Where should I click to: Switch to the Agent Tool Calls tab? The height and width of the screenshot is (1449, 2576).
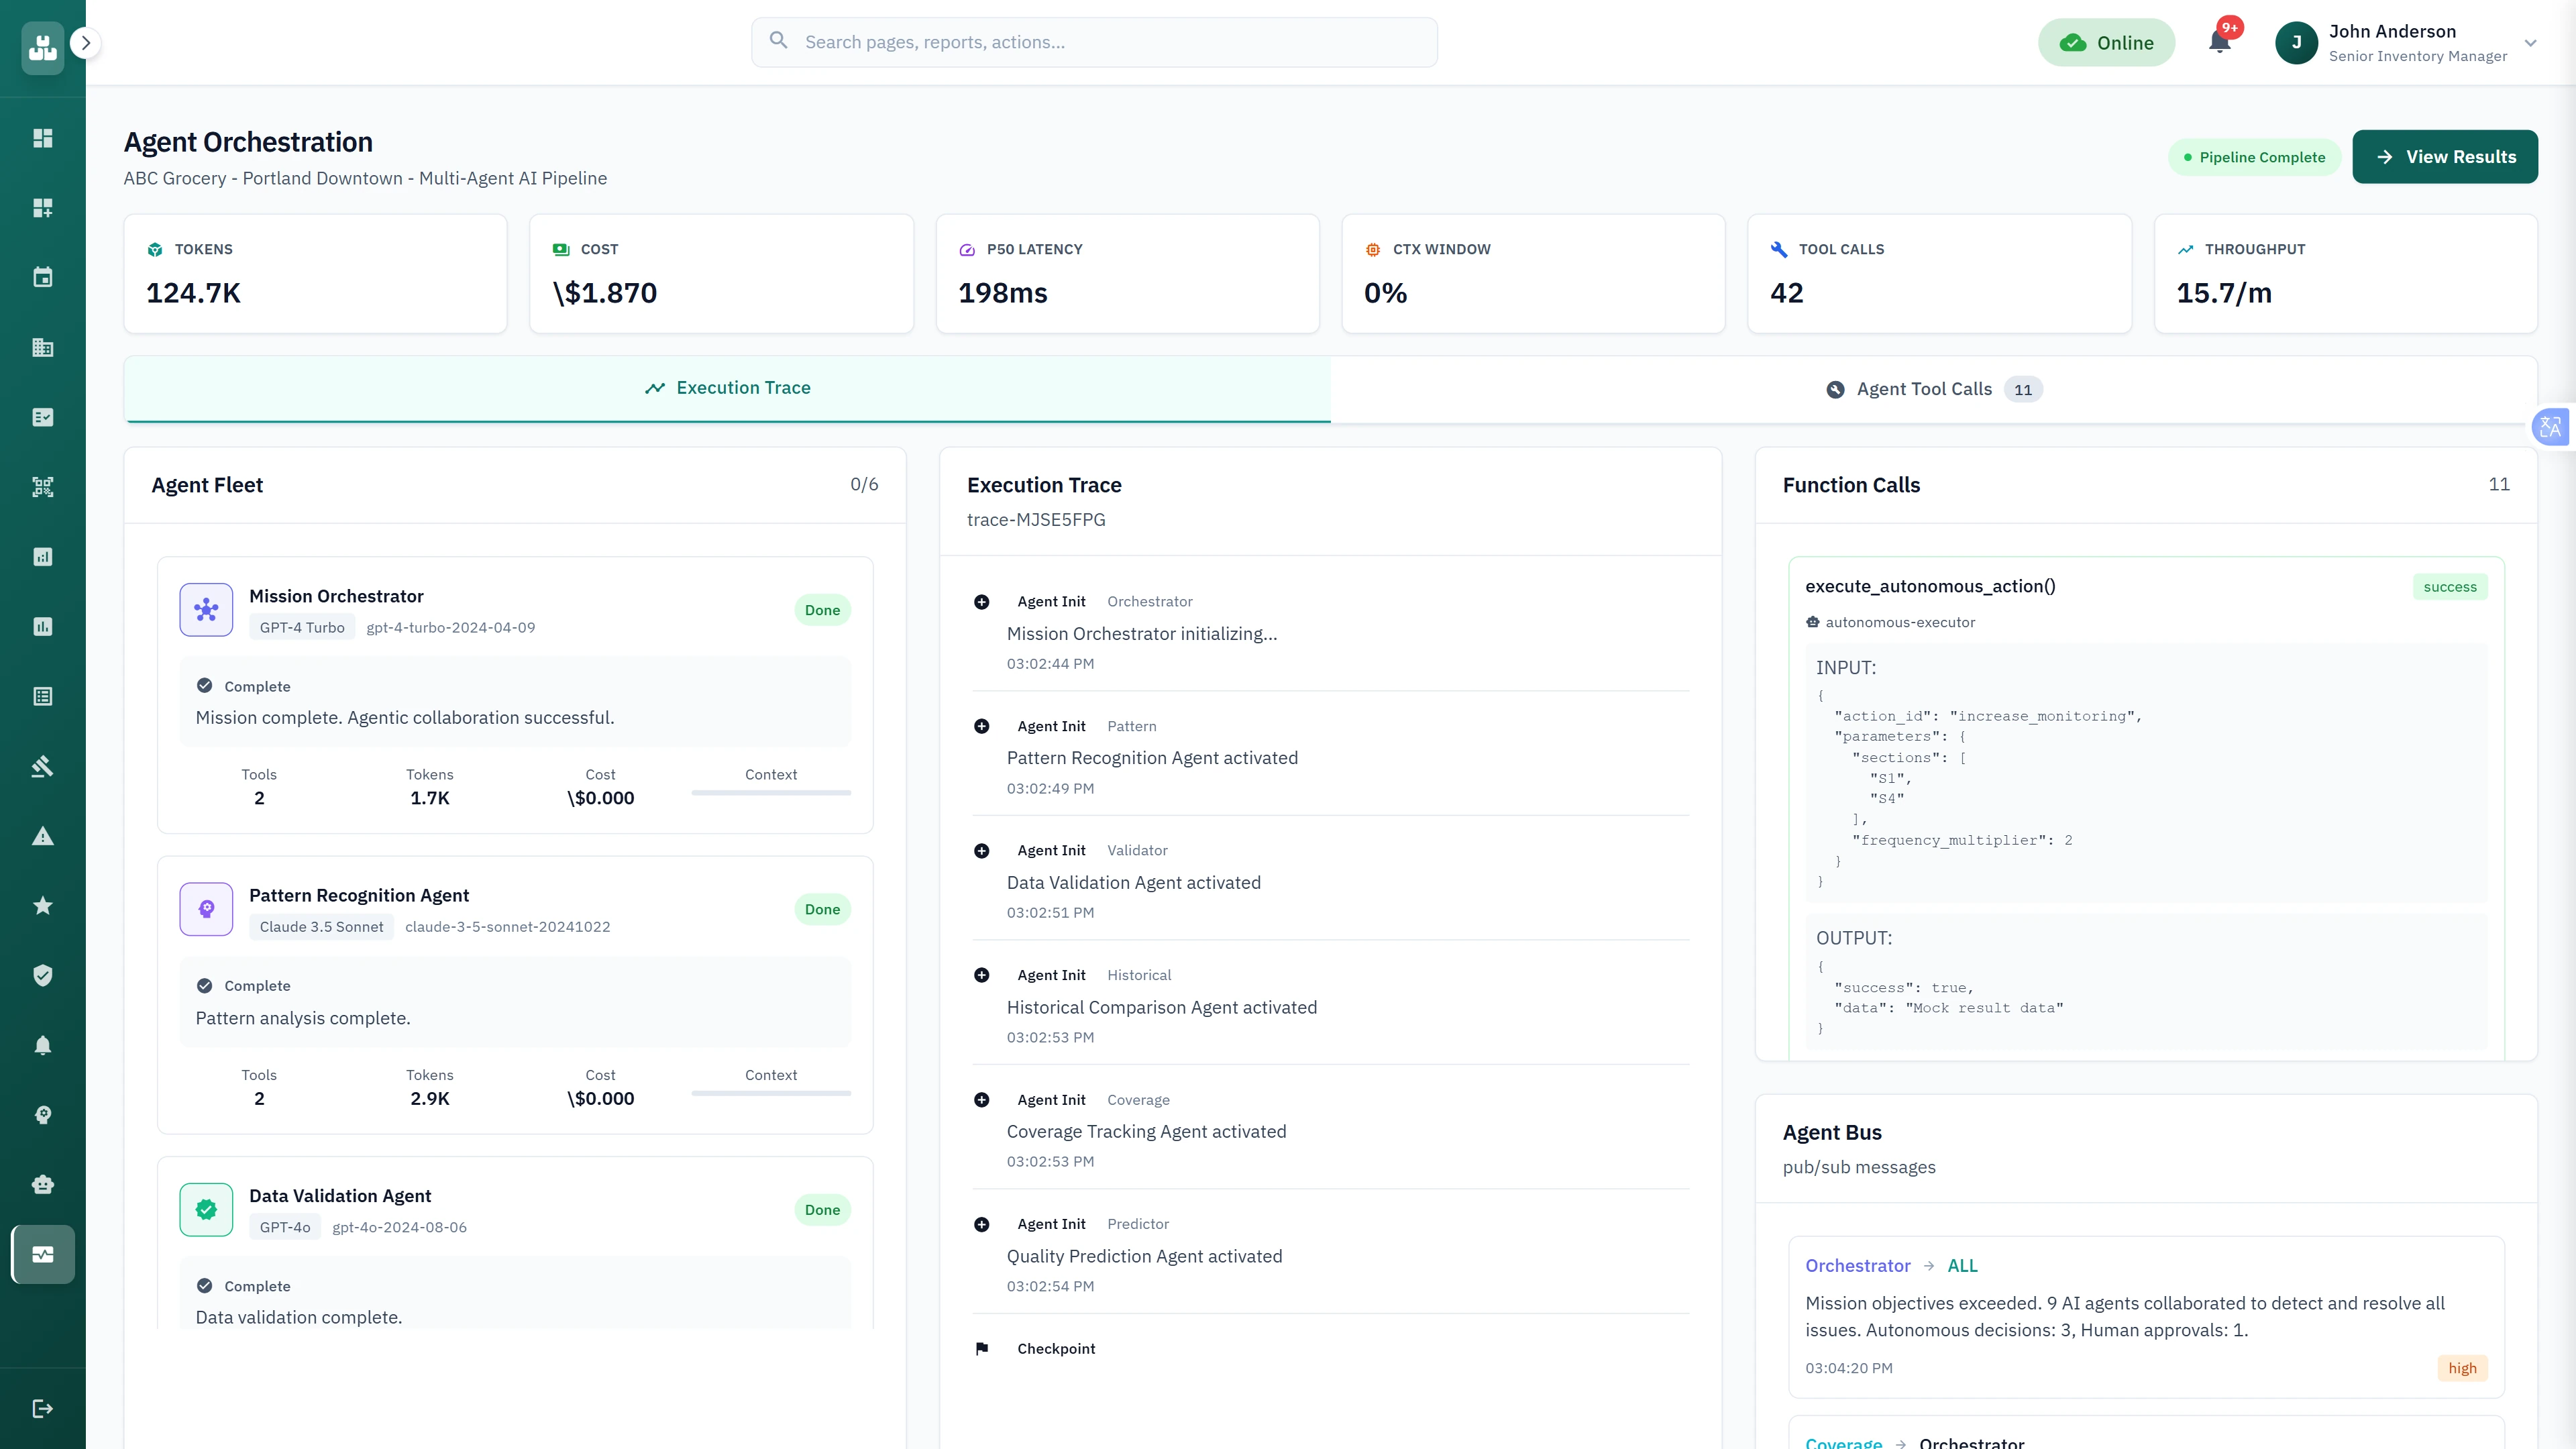(x=1933, y=388)
